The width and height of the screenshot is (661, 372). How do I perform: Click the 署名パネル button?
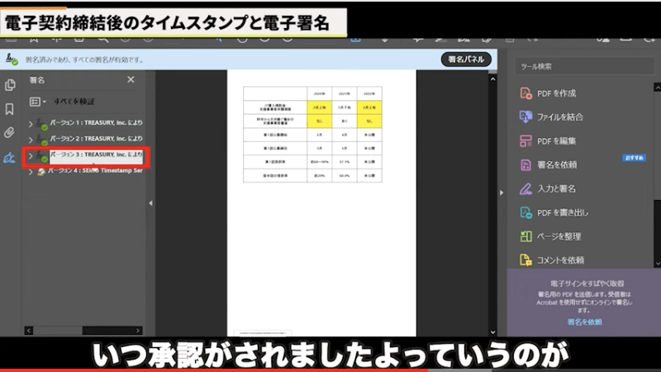[468, 60]
